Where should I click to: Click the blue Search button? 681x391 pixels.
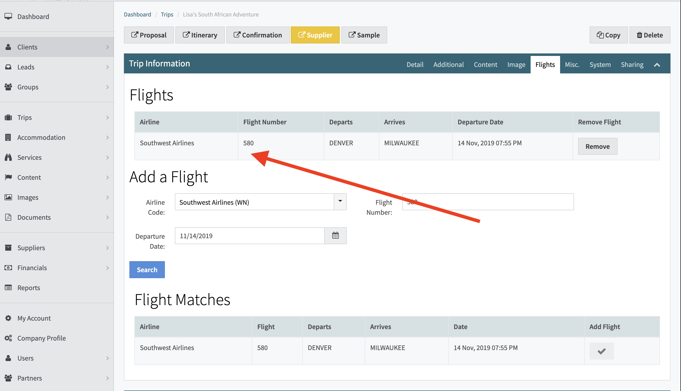point(147,269)
